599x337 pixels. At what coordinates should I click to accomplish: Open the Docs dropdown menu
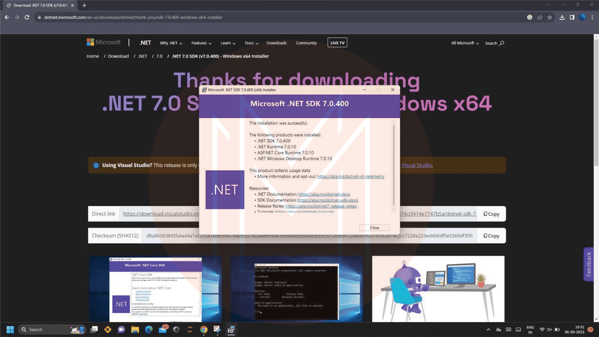(x=251, y=43)
